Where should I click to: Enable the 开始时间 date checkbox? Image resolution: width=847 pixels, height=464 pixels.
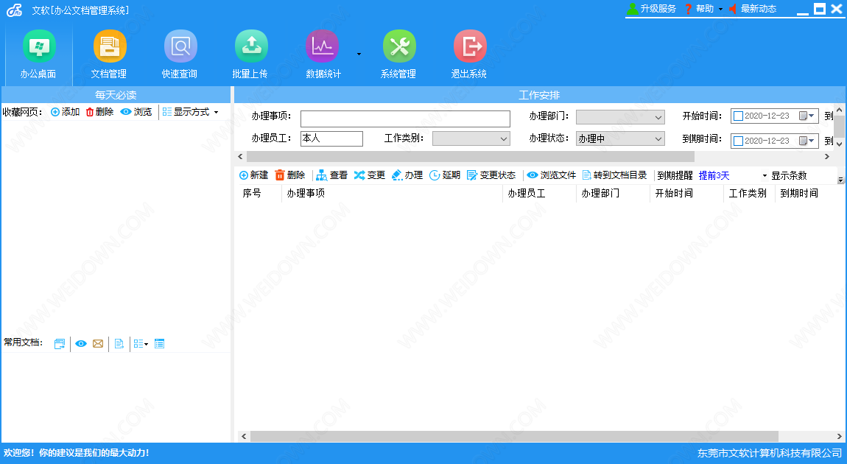pyautogui.click(x=738, y=116)
